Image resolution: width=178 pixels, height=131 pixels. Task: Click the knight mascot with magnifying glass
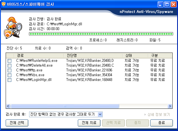click(x=13, y=28)
